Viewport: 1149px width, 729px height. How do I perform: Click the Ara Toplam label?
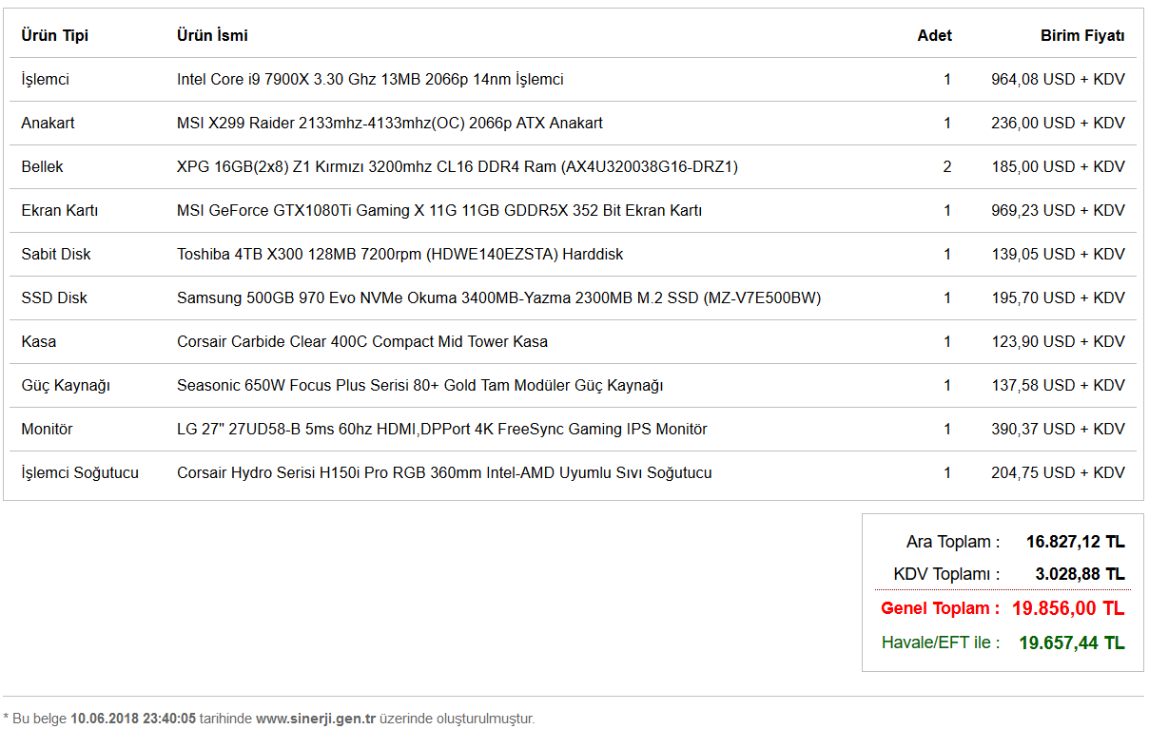pos(953,542)
